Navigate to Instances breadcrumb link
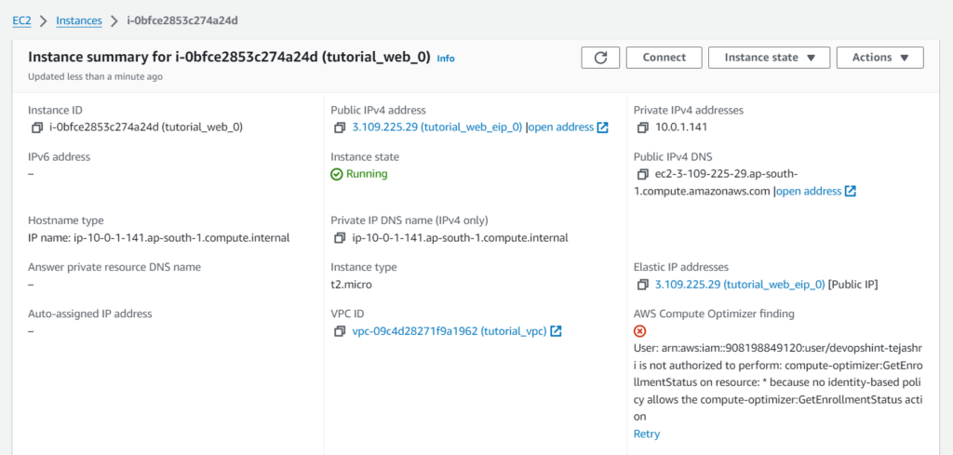The width and height of the screenshot is (953, 455). click(79, 20)
